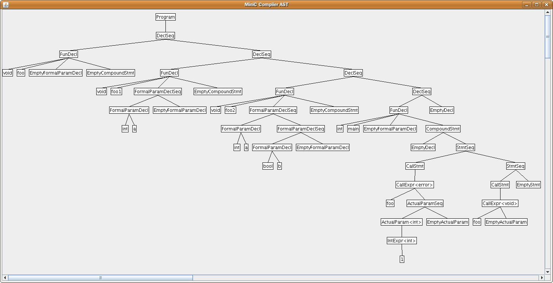Select the Program root node
The image size is (553, 283).
pos(165,17)
